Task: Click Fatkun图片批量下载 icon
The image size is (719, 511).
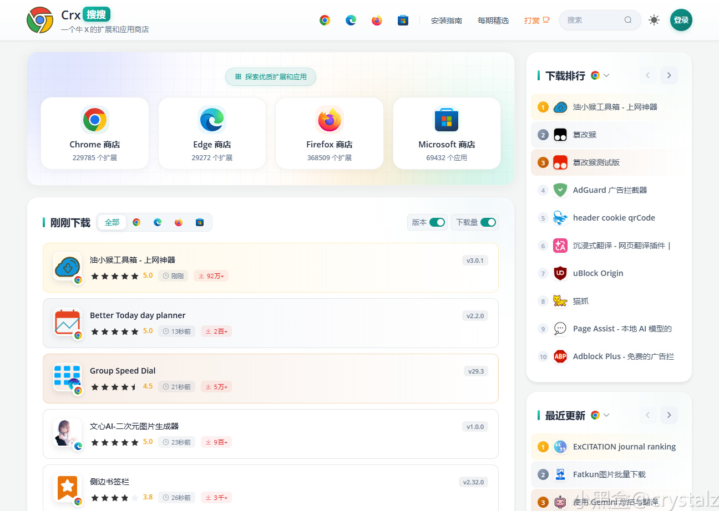Action: [560, 474]
